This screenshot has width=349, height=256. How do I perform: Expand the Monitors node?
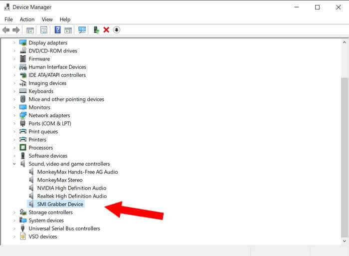pos(14,107)
